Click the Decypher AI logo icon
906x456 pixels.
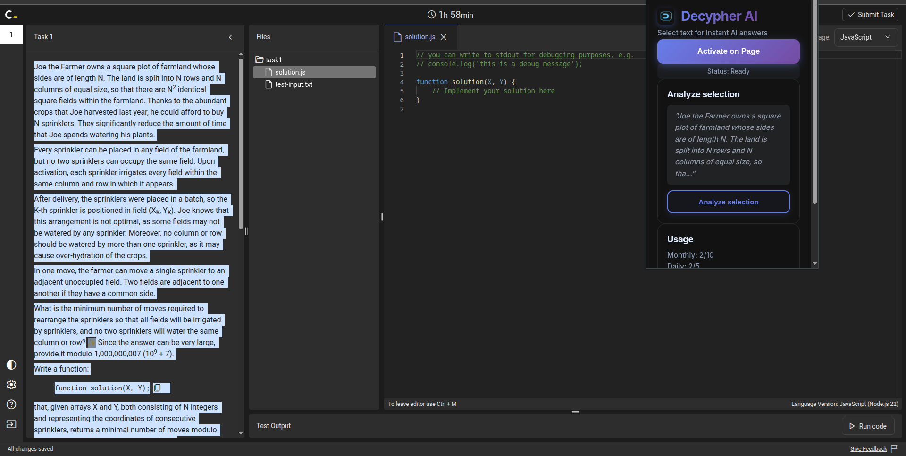click(666, 16)
